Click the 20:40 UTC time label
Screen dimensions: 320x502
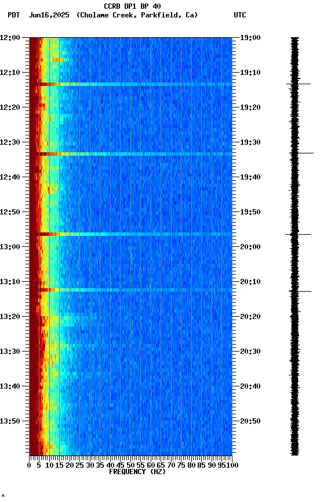pos(250,387)
